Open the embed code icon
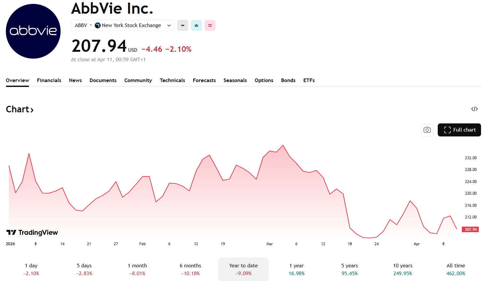Image resolution: width=483 pixels, height=281 pixels. click(475, 109)
